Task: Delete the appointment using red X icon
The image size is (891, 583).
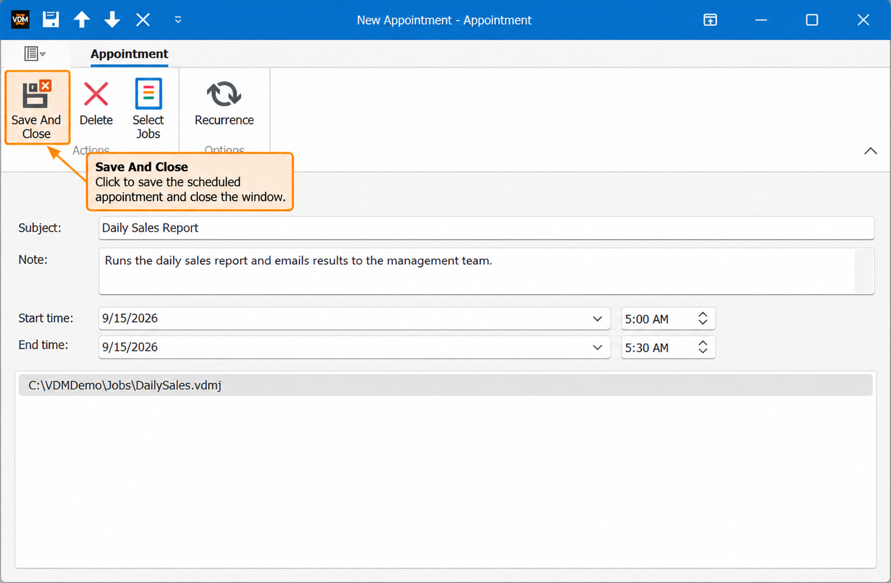Action: (96, 103)
